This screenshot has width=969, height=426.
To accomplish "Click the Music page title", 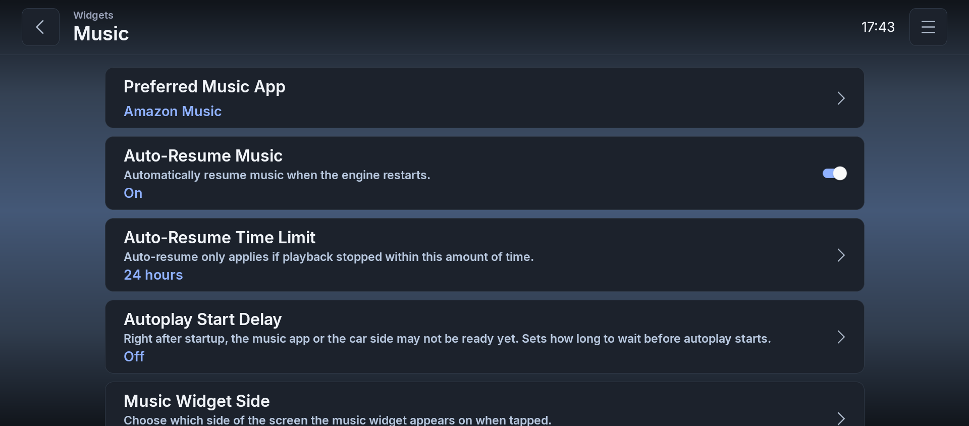I will 101,34.
